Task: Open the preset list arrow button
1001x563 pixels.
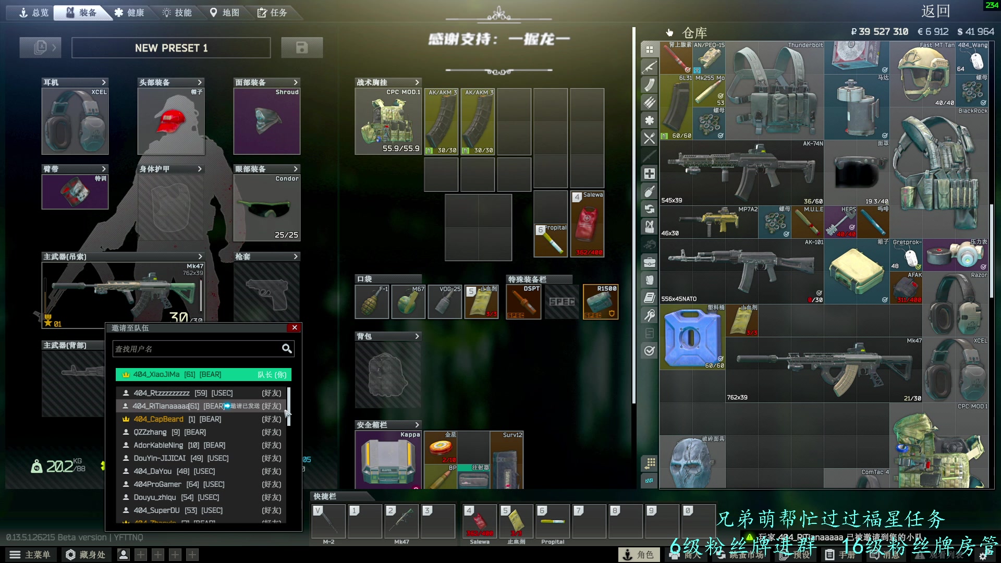Action: coord(40,47)
